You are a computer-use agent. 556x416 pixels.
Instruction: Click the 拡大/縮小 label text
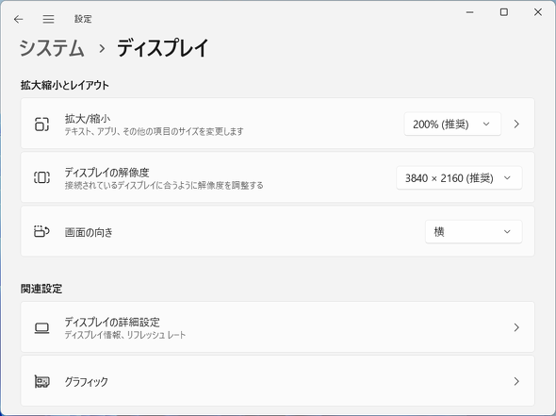88,119
